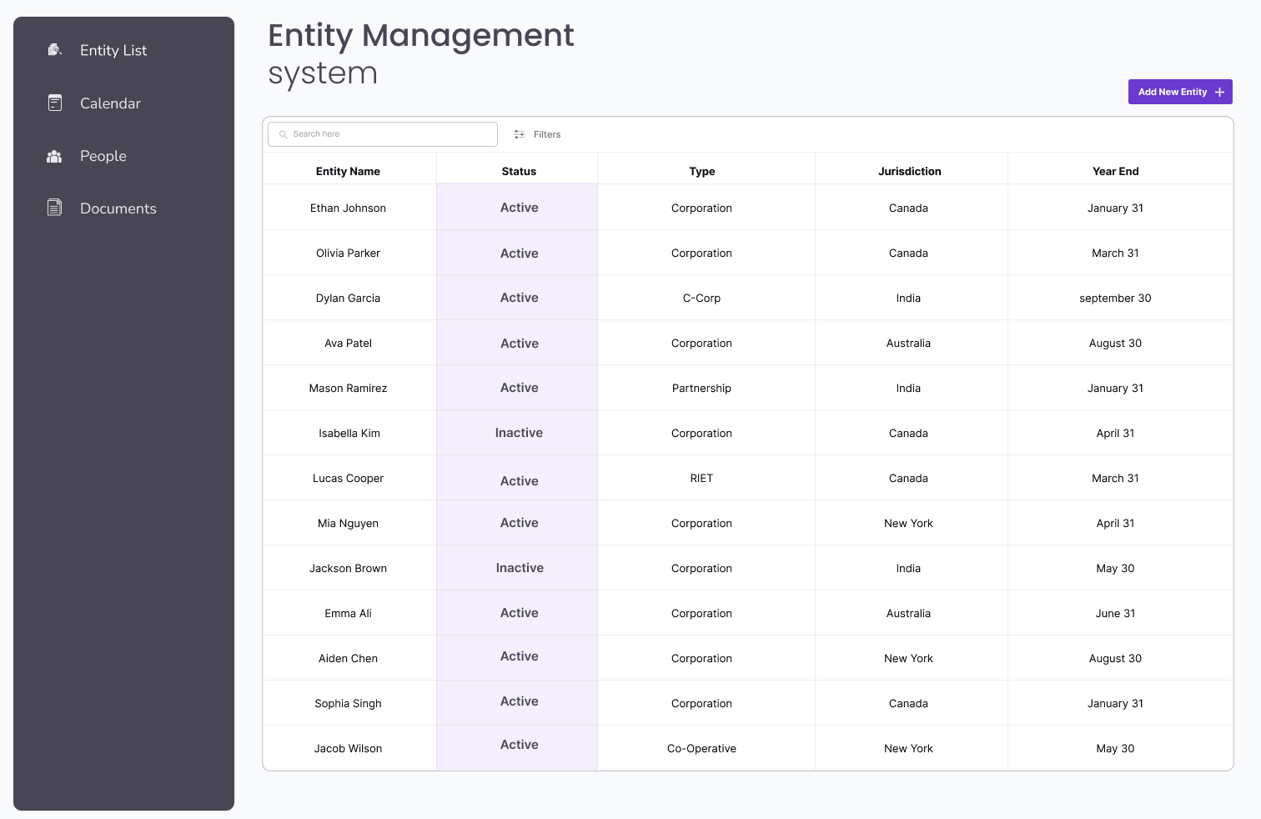Toggle Ethan Johnson's Active status badge
Viewport: 1261px width, 819px height.
pos(518,207)
